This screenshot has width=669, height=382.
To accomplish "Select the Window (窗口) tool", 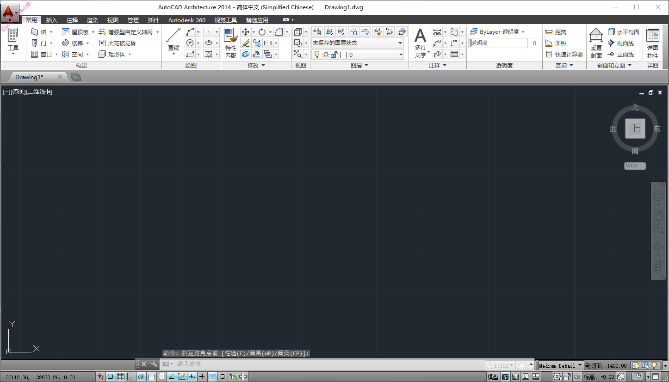I will pyautogui.click(x=42, y=54).
